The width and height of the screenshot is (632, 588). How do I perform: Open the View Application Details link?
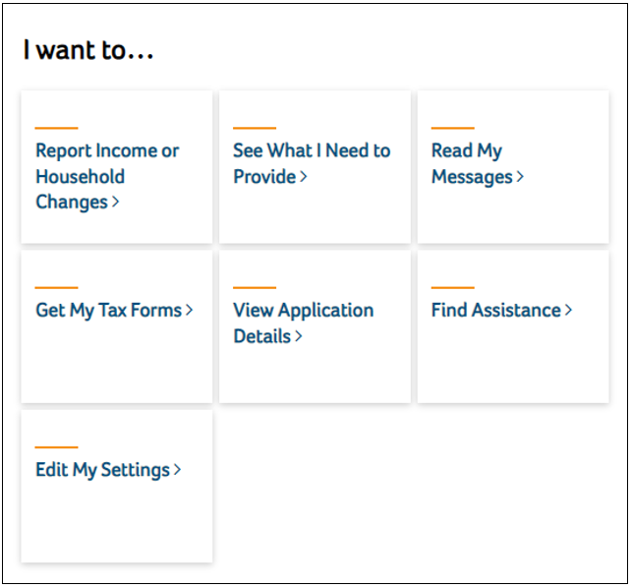click(x=303, y=311)
